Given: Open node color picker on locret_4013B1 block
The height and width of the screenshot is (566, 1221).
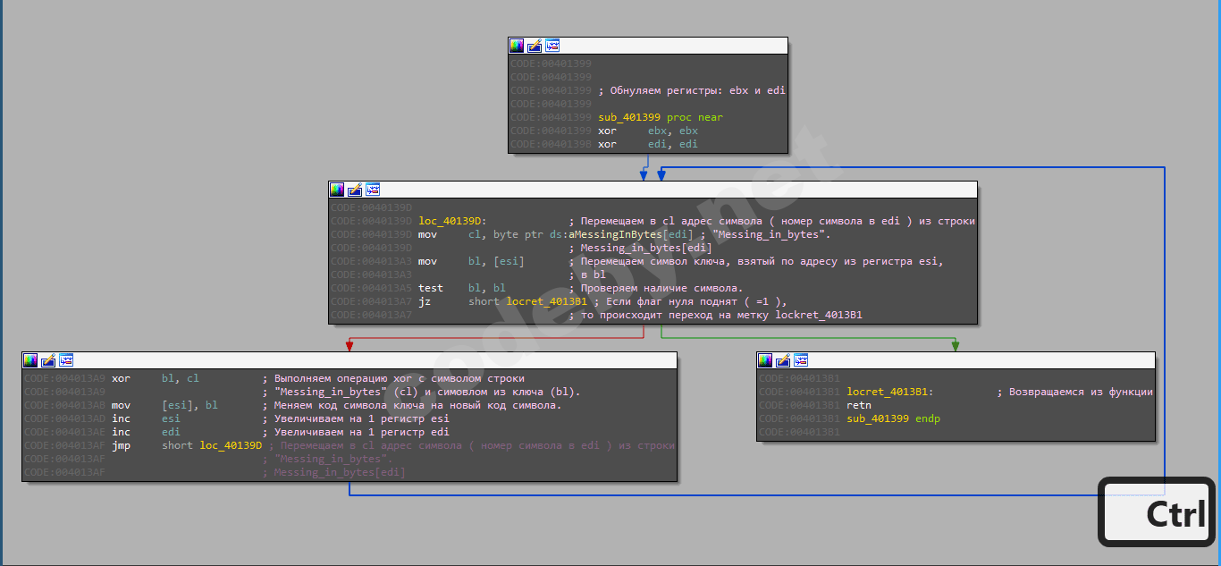Looking at the screenshot, I should pyautogui.click(x=765, y=360).
